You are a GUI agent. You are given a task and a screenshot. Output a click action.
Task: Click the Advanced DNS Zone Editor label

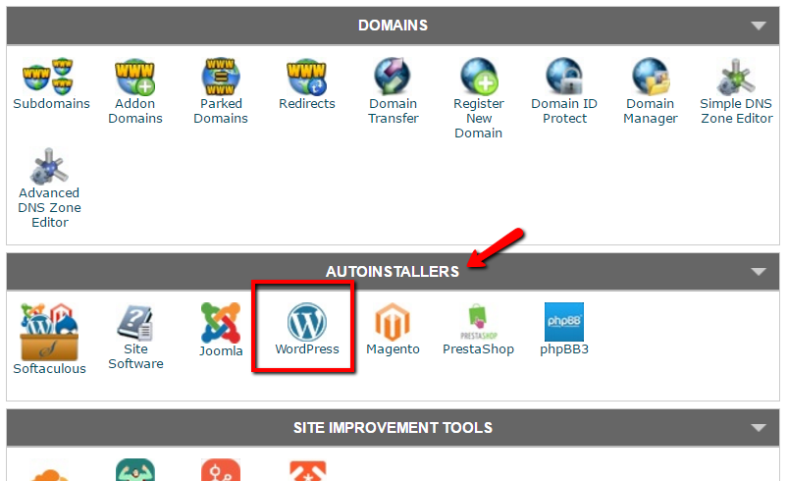click(49, 207)
